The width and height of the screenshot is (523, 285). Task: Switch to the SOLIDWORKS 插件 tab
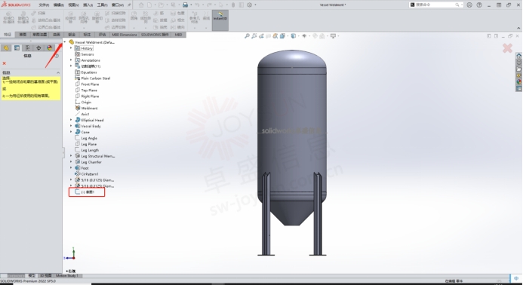pyautogui.click(x=155, y=35)
